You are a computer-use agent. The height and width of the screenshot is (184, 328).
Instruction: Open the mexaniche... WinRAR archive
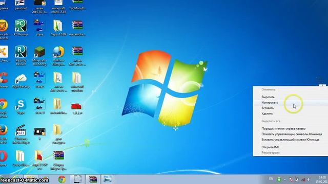coord(77,28)
